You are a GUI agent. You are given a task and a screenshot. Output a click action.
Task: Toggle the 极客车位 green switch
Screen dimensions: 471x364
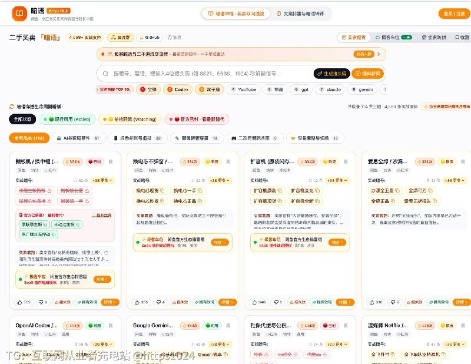click(406, 37)
